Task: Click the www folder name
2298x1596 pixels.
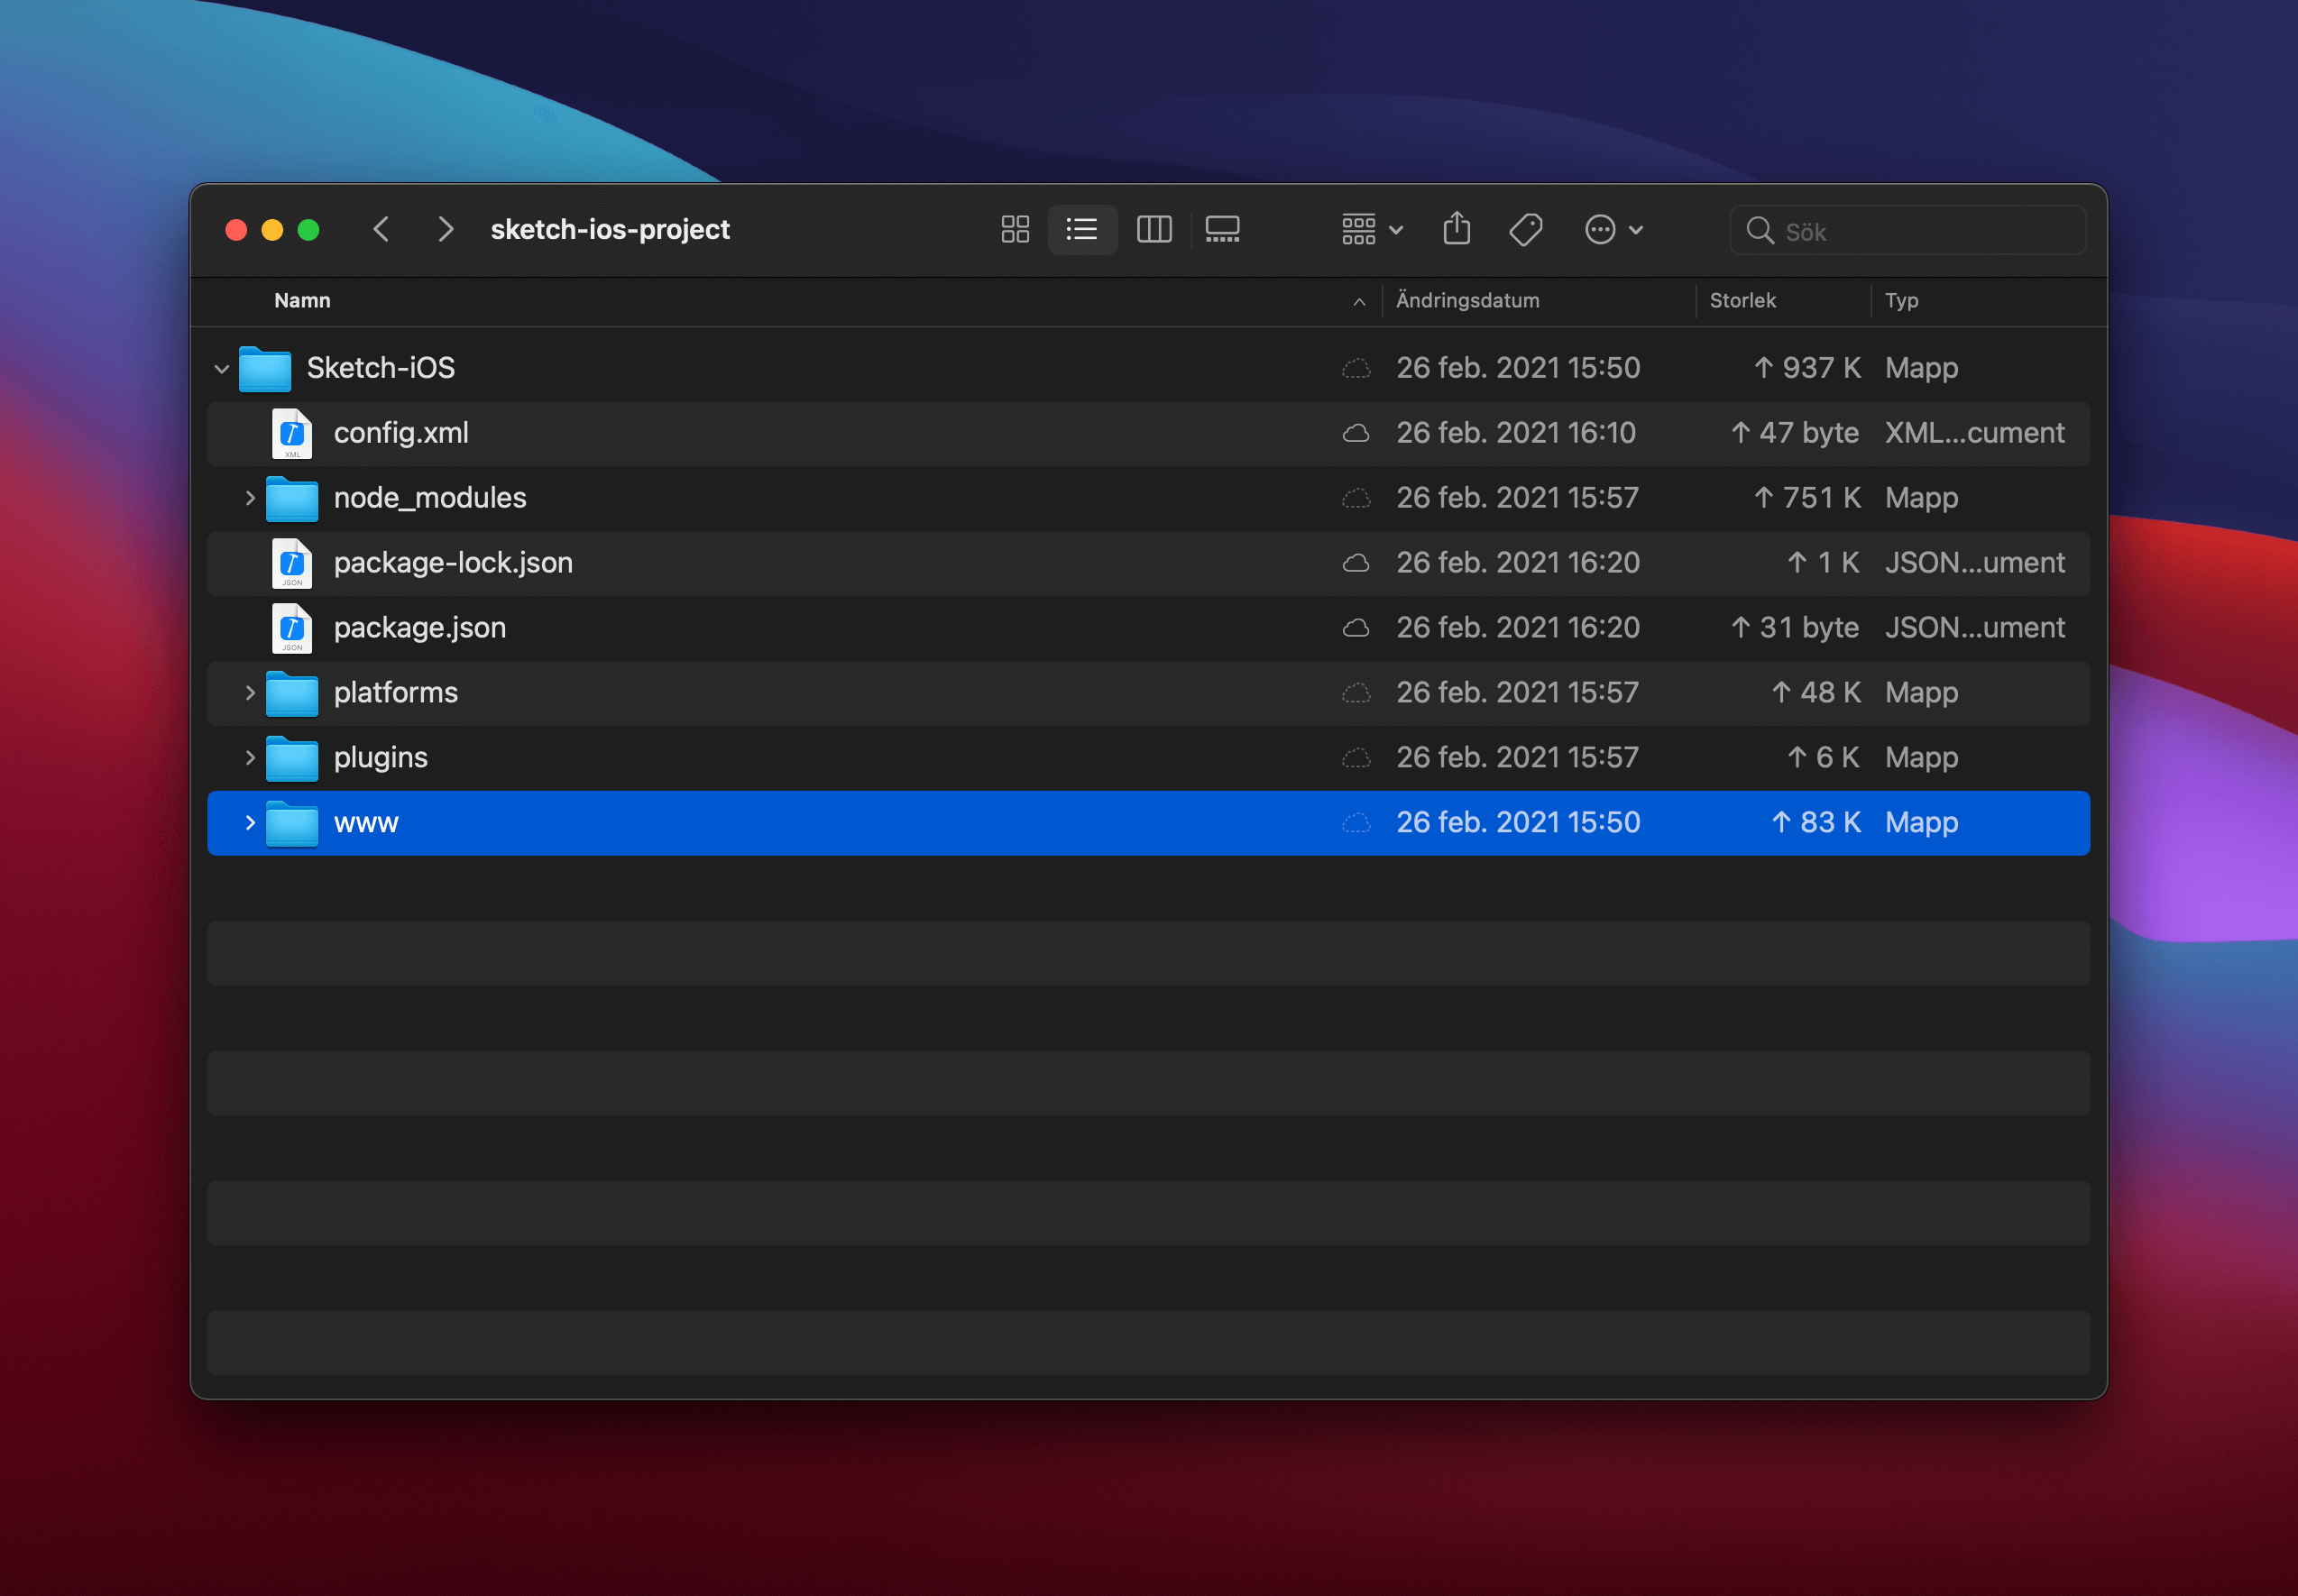Action: (x=366, y=824)
